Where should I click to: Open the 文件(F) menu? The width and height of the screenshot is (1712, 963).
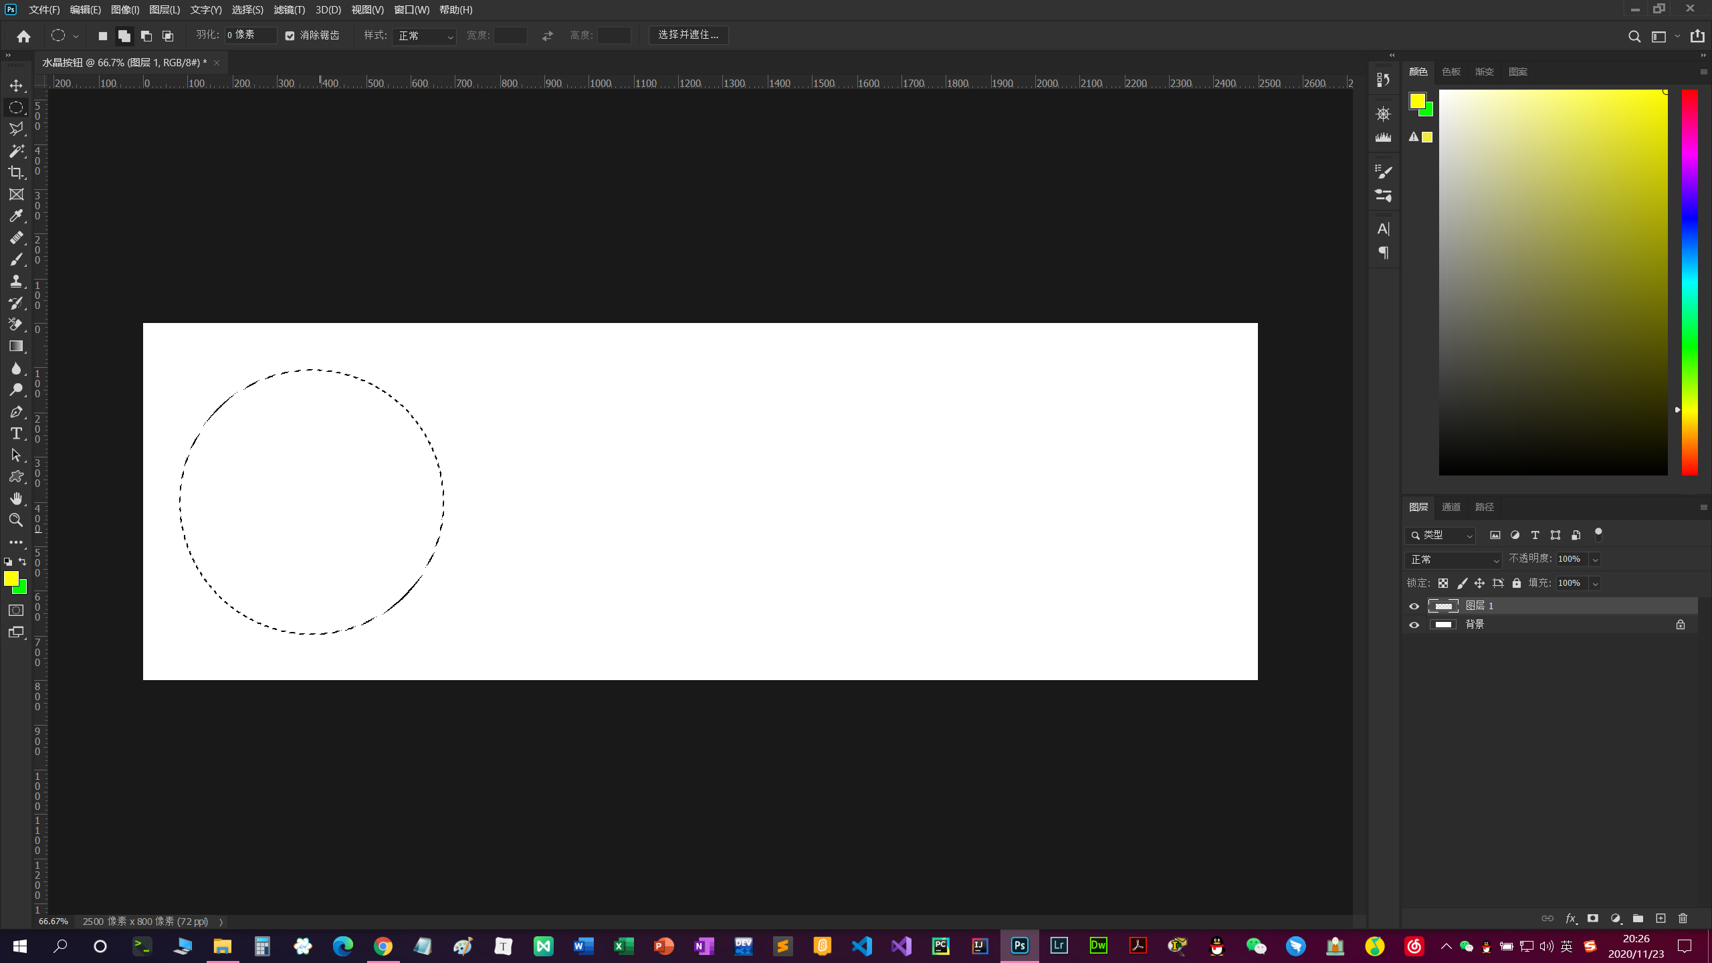click(x=44, y=10)
